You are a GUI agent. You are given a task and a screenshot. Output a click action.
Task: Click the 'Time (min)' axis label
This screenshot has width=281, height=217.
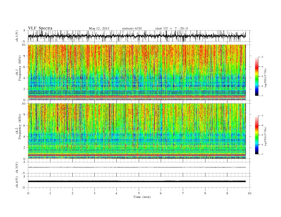[142, 197]
